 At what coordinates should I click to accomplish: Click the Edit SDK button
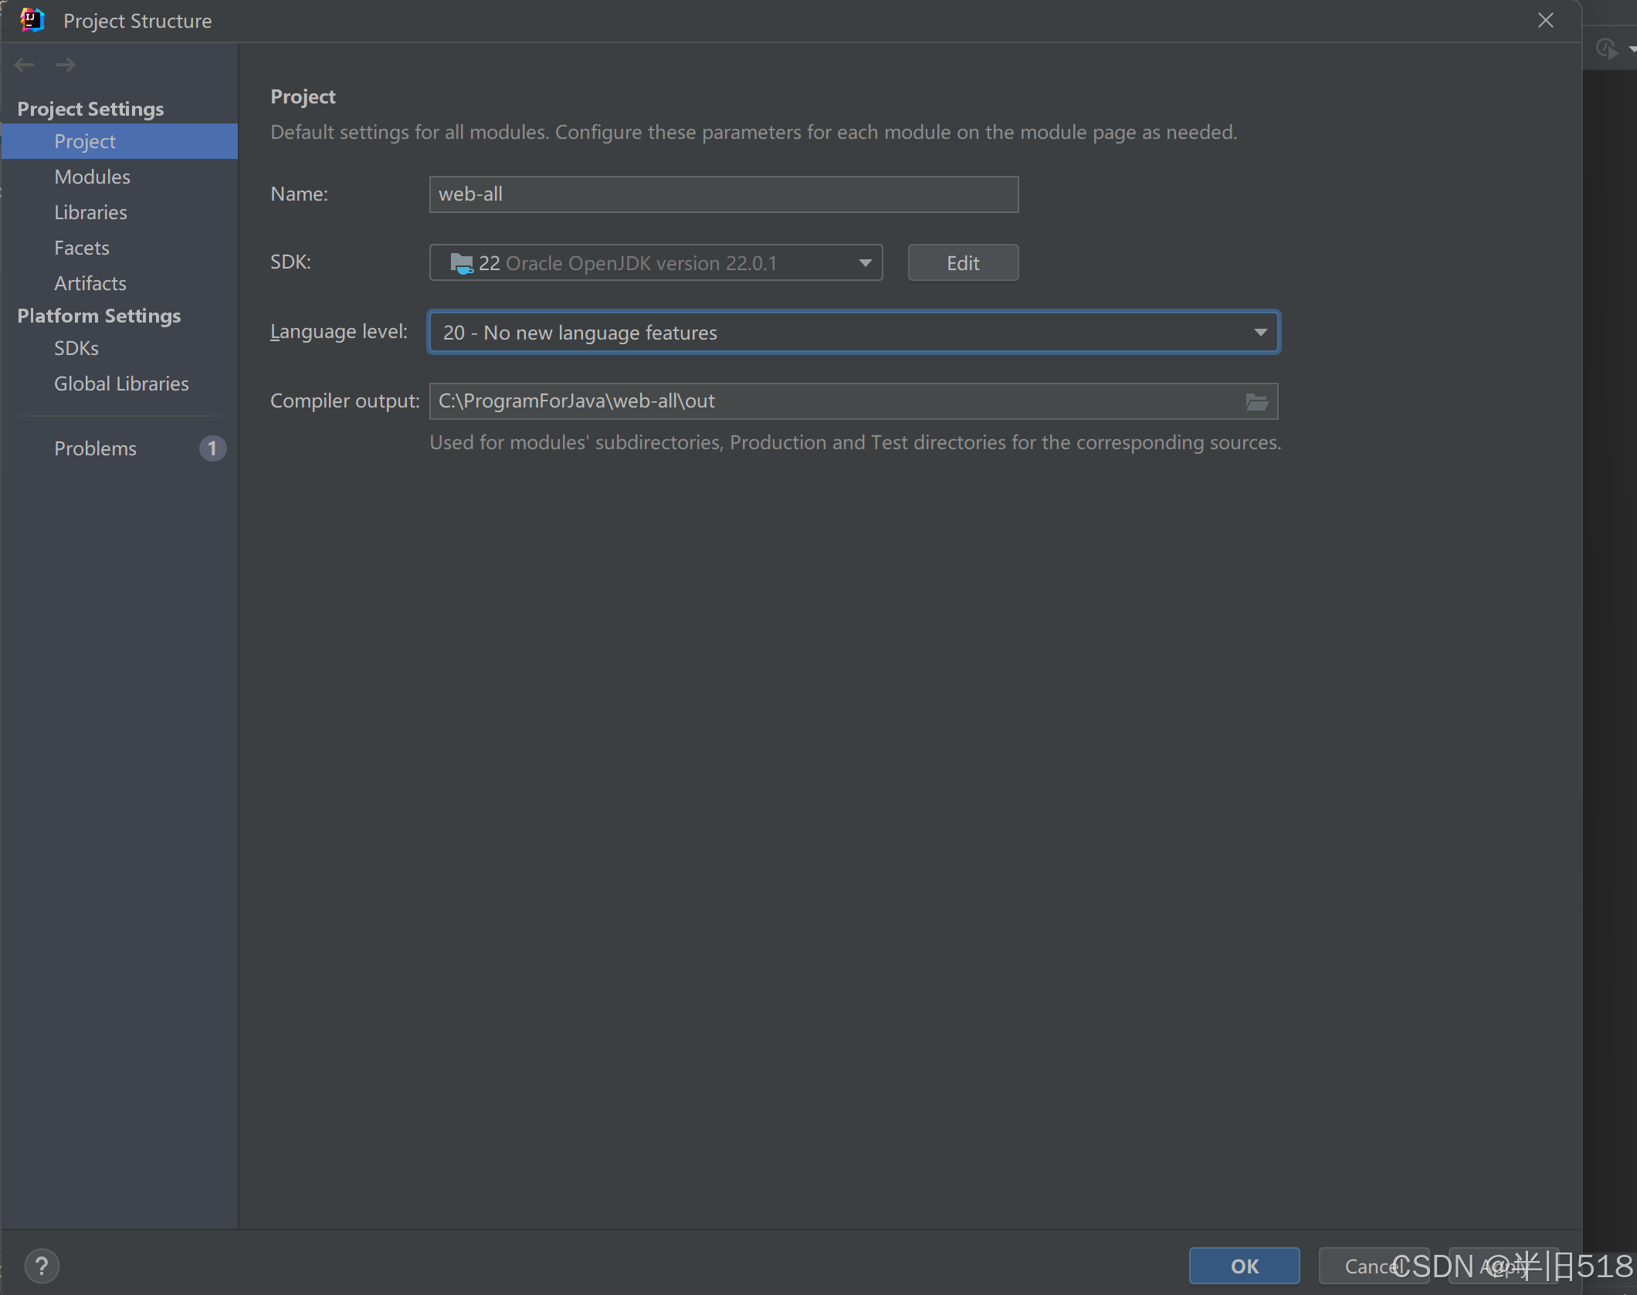tap(963, 263)
